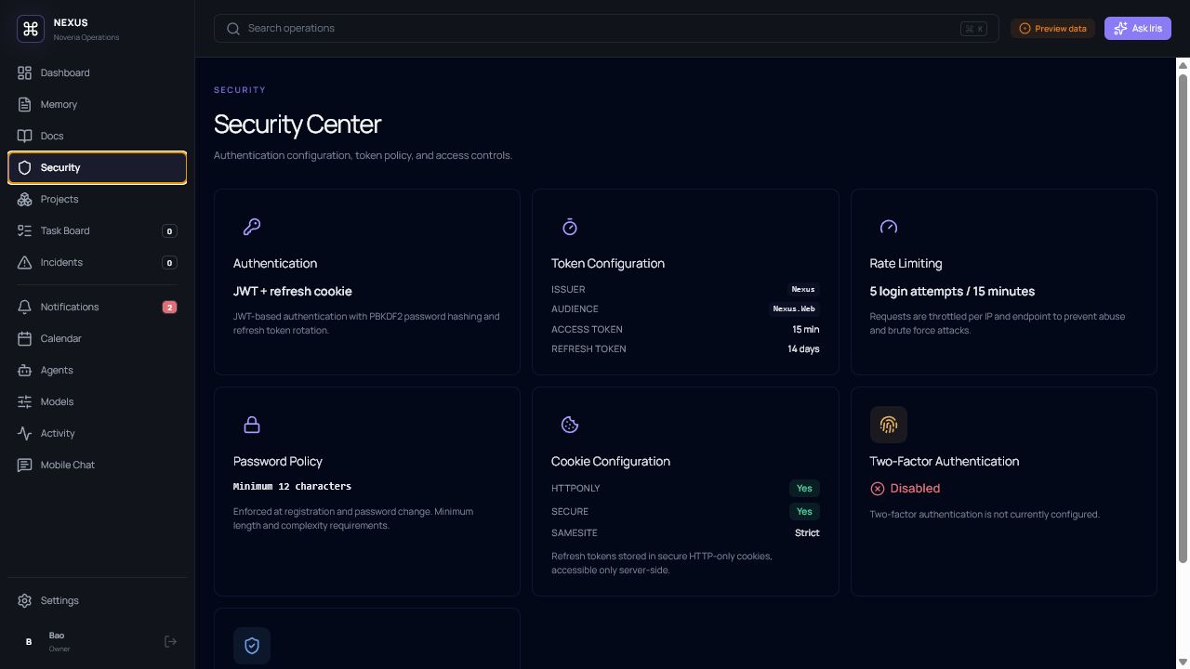Image resolution: width=1190 pixels, height=669 pixels.
Task: Click the shield-check icon in bottom card
Action: click(252, 646)
